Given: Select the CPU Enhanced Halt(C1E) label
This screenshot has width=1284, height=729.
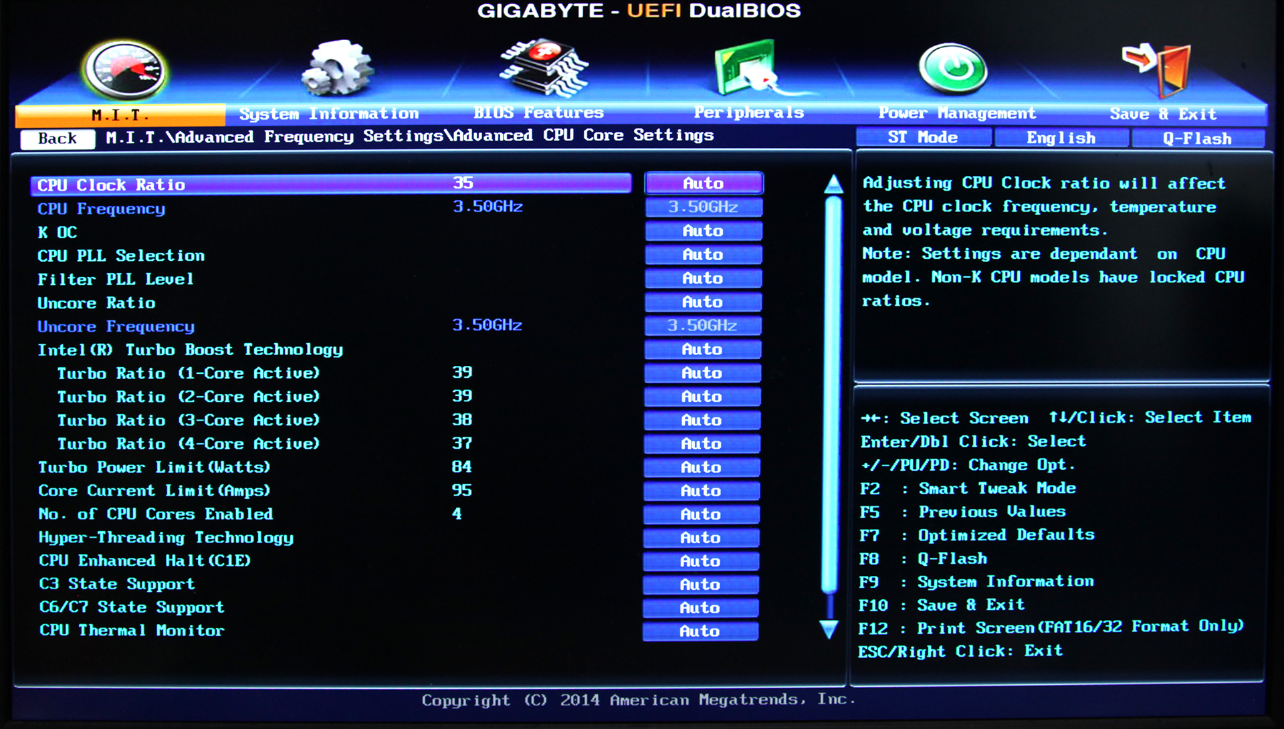Looking at the screenshot, I should pos(145,560).
